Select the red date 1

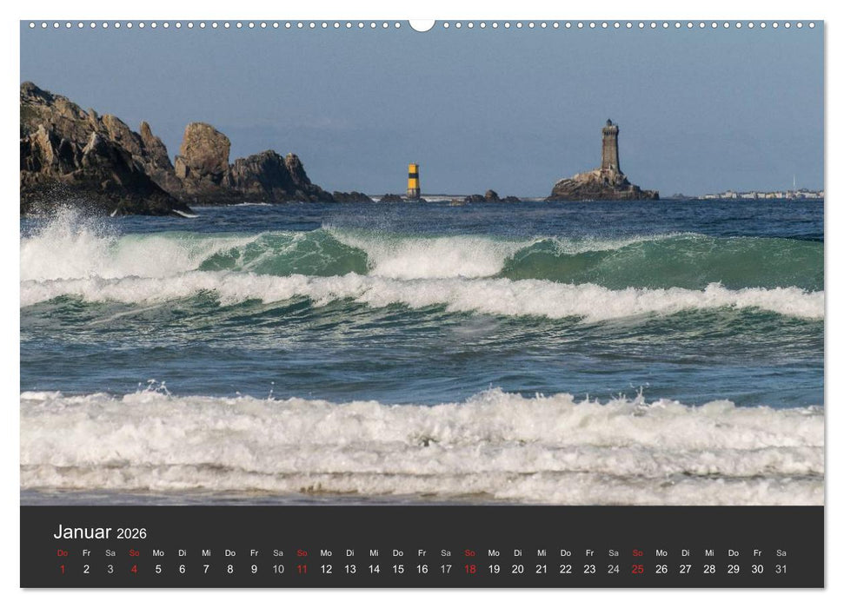pyautogui.click(x=61, y=568)
